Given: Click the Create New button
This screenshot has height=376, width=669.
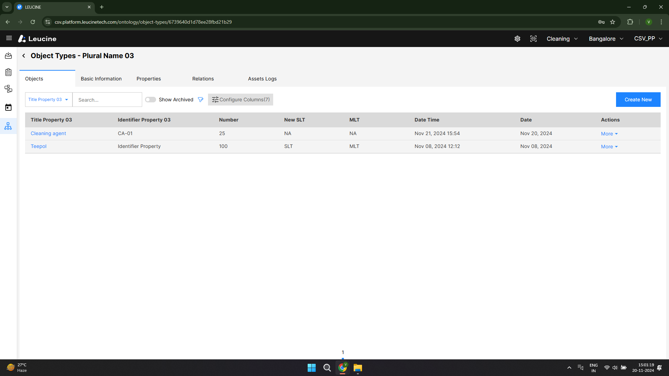Looking at the screenshot, I should (x=638, y=100).
